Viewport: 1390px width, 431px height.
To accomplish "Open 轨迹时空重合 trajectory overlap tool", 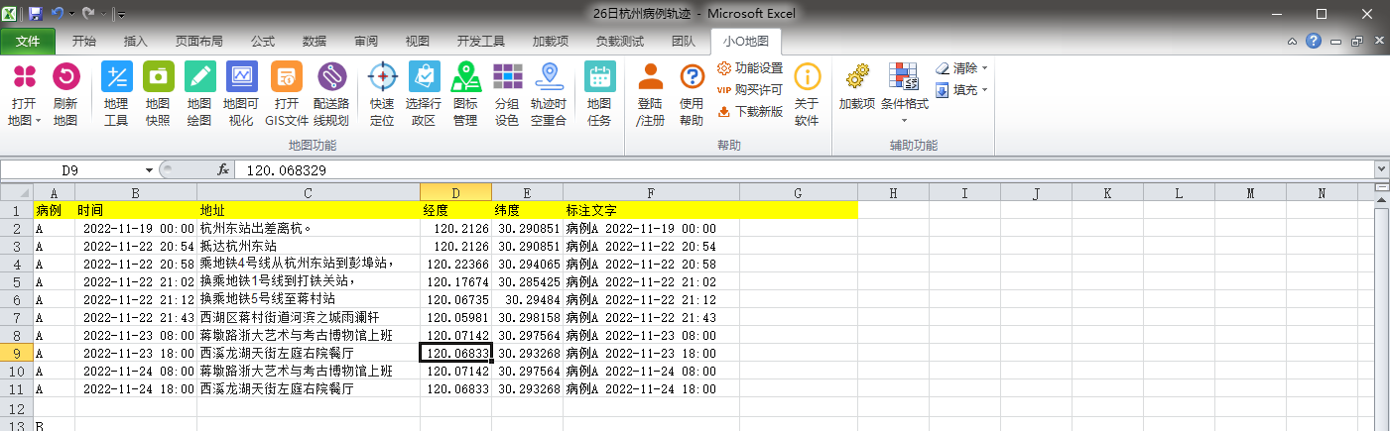I will (549, 94).
